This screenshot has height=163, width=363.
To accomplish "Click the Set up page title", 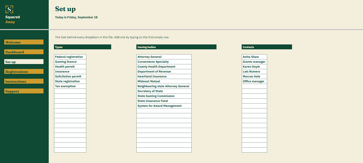I will pyautogui.click(x=65, y=9).
